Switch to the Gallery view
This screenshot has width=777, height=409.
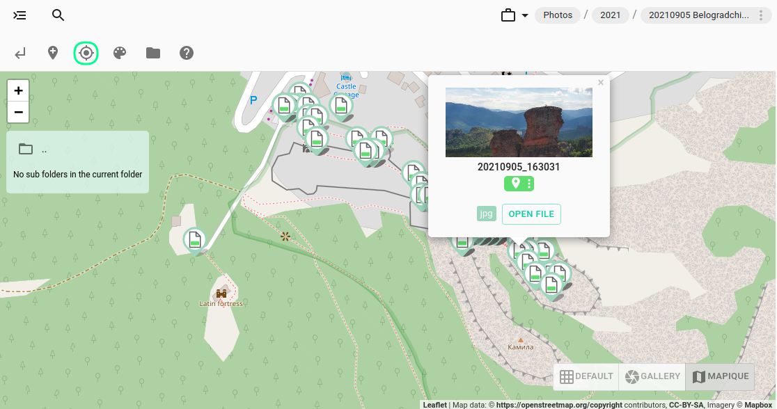pos(652,376)
